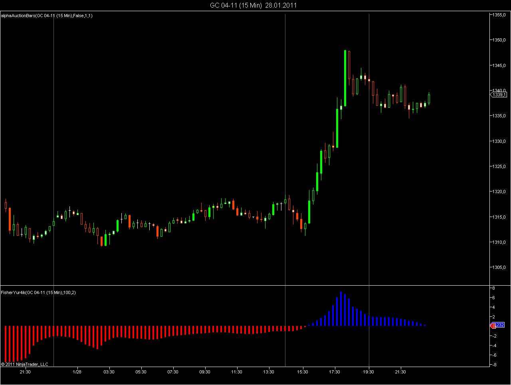Click the 19:30 time axis label
Image resolution: width=511 pixels, height=385 pixels.
click(x=368, y=372)
